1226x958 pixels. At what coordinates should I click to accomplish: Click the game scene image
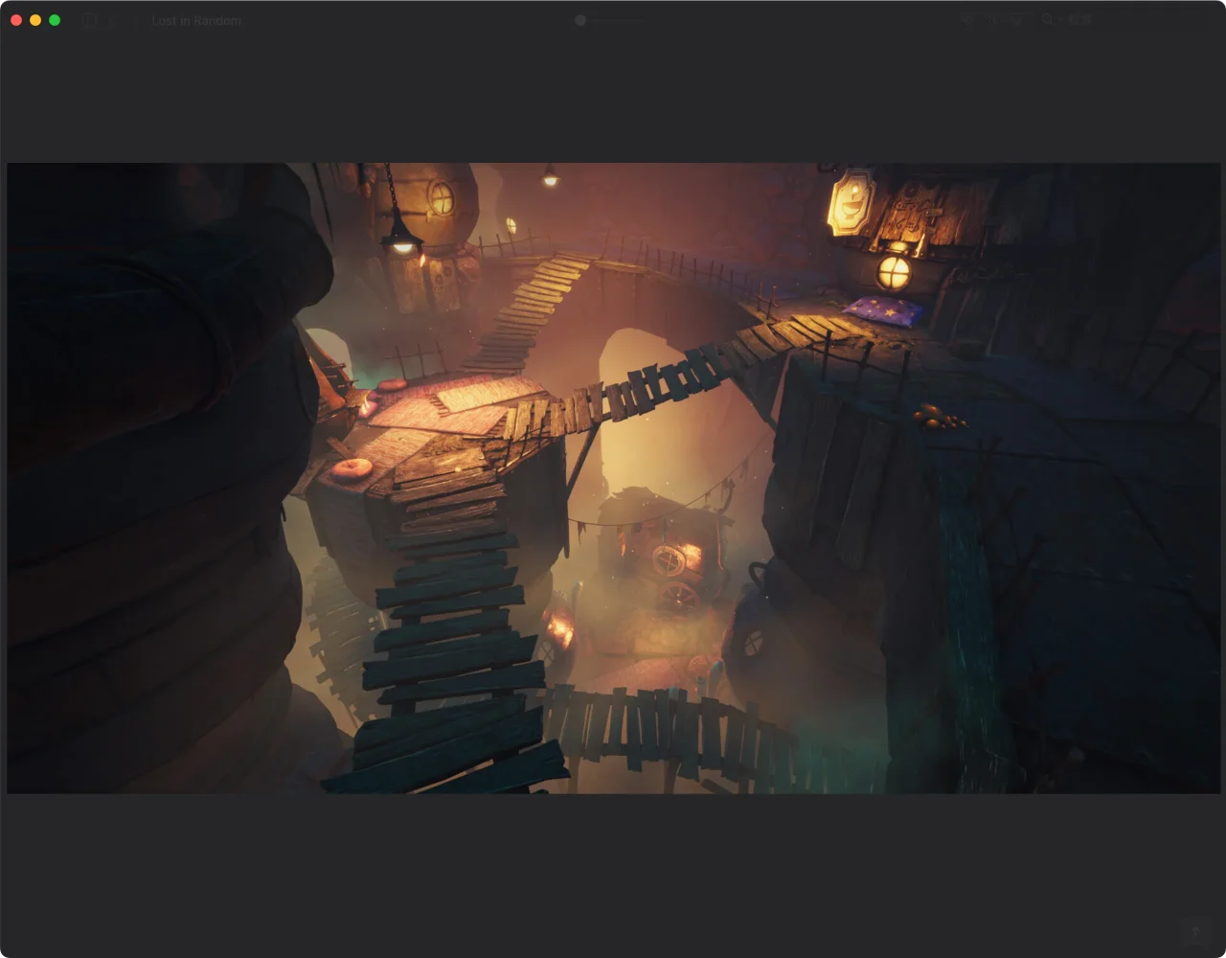613,478
